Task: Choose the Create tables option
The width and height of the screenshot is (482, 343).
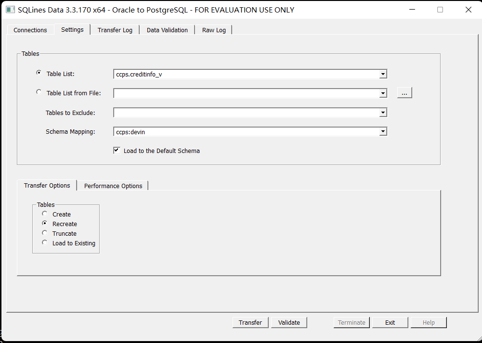Action: (45, 214)
